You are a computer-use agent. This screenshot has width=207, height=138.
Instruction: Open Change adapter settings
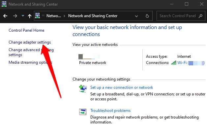pyautogui.click(x=30, y=42)
